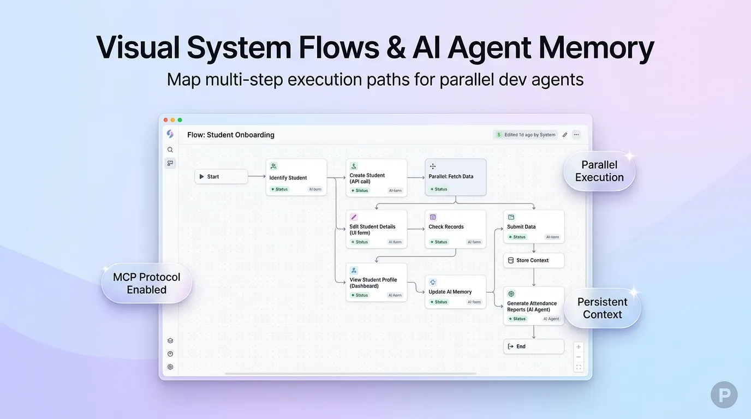The height and width of the screenshot is (419, 751).
Task: Click the zoom out minus button
Action: pyautogui.click(x=579, y=357)
